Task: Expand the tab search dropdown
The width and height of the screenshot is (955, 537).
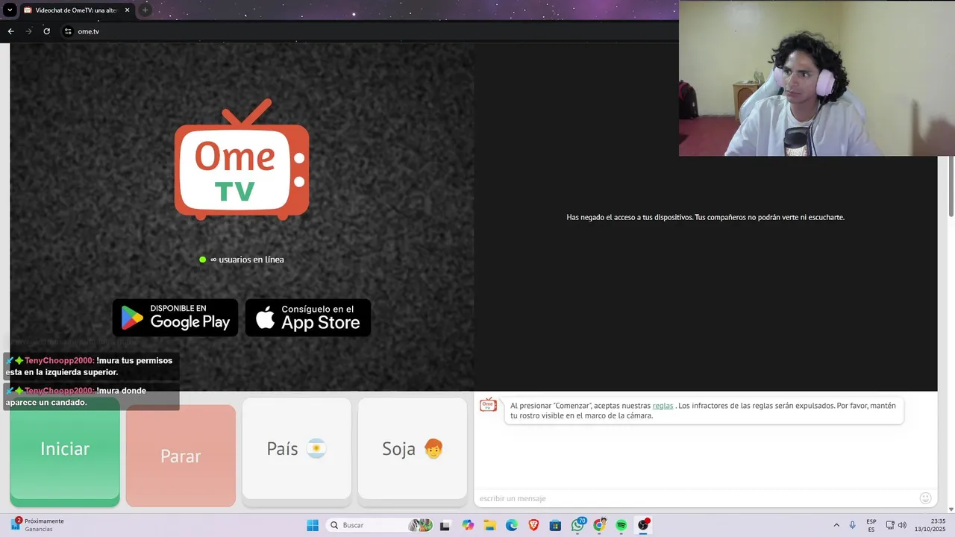Action: tap(10, 10)
